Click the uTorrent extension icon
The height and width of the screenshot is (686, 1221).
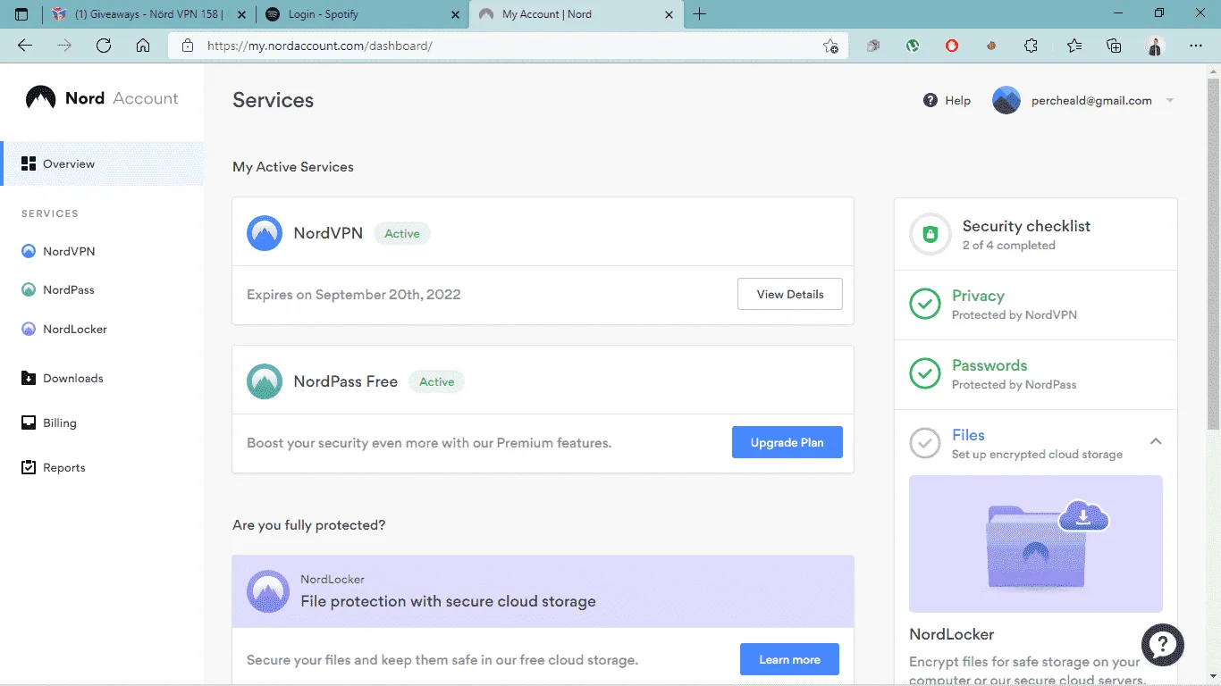pyautogui.click(x=913, y=46)
